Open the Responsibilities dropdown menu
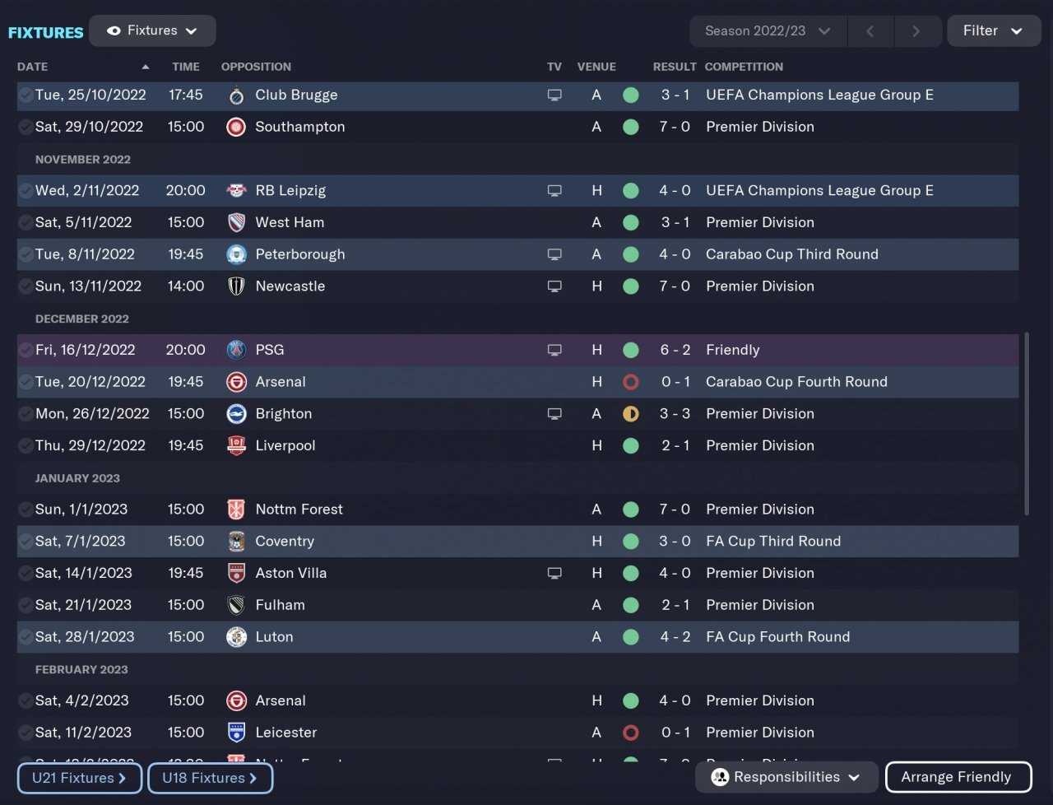The width and height of the screenshot is (1053, 805). click(786, 777)
